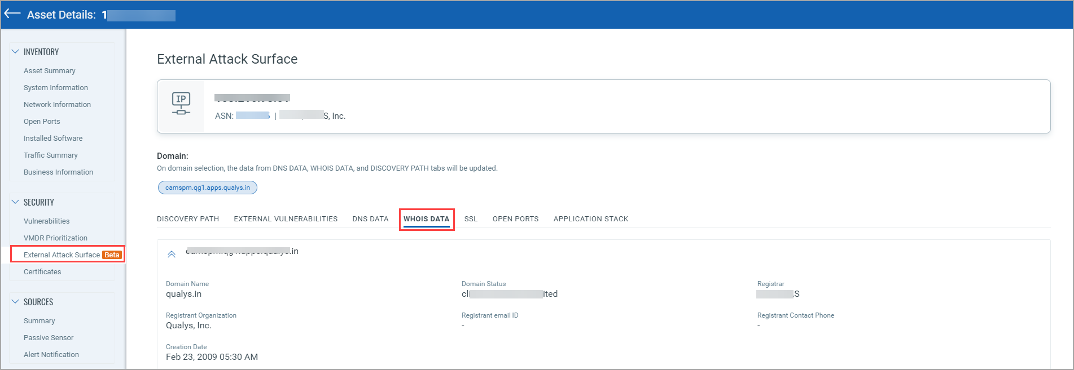Open System Information page
The image size is (1074, 370).
click(56, 88)
